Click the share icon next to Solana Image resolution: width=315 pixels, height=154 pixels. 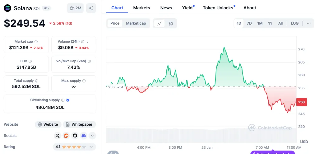point(91,8)
